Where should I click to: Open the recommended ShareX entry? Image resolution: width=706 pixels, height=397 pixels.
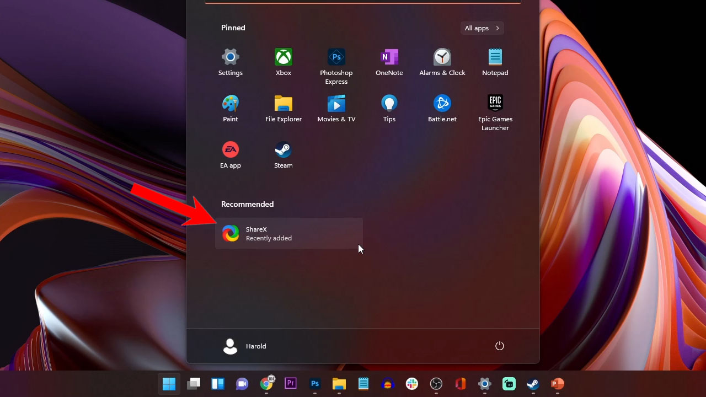(289, 233)
